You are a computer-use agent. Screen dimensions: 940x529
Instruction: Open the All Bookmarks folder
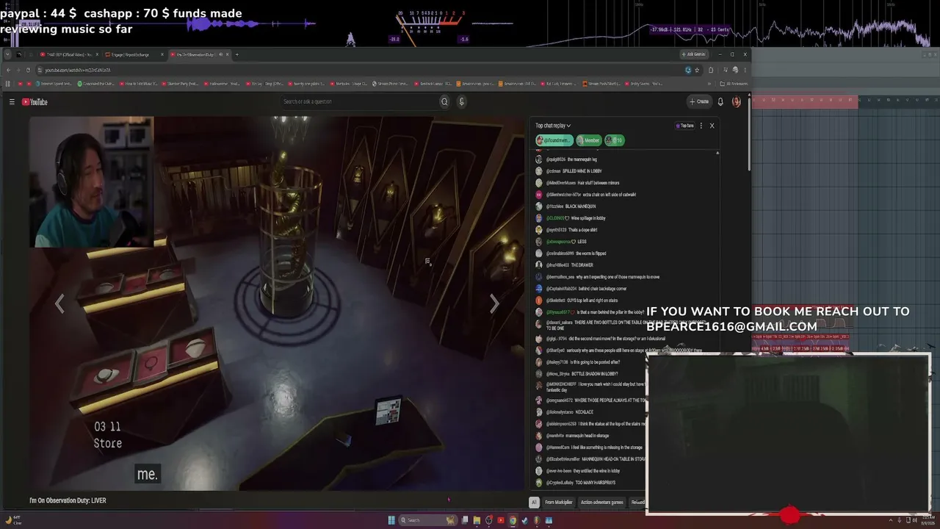pyautogui.click(x=735, y=84)
